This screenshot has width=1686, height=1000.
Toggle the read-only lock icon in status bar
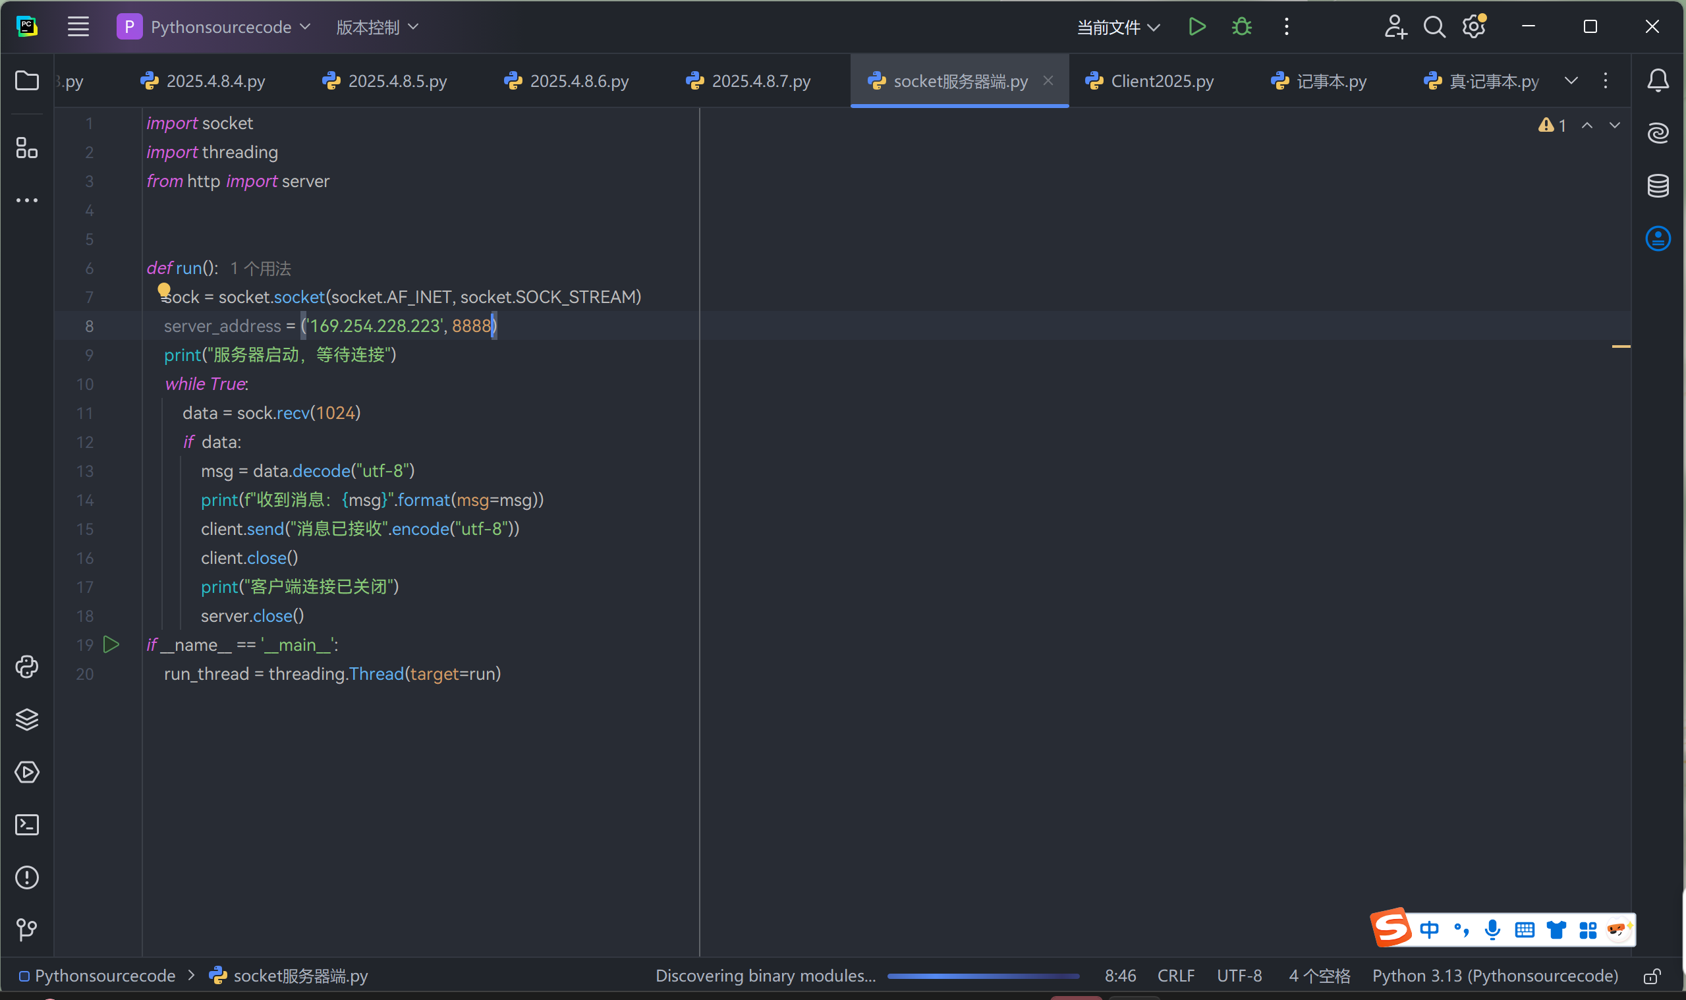coord(1652,976)
